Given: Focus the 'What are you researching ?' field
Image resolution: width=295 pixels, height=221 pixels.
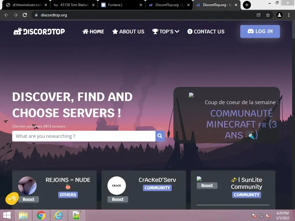Looking at the screenshot, I should [x=84, y=136].
